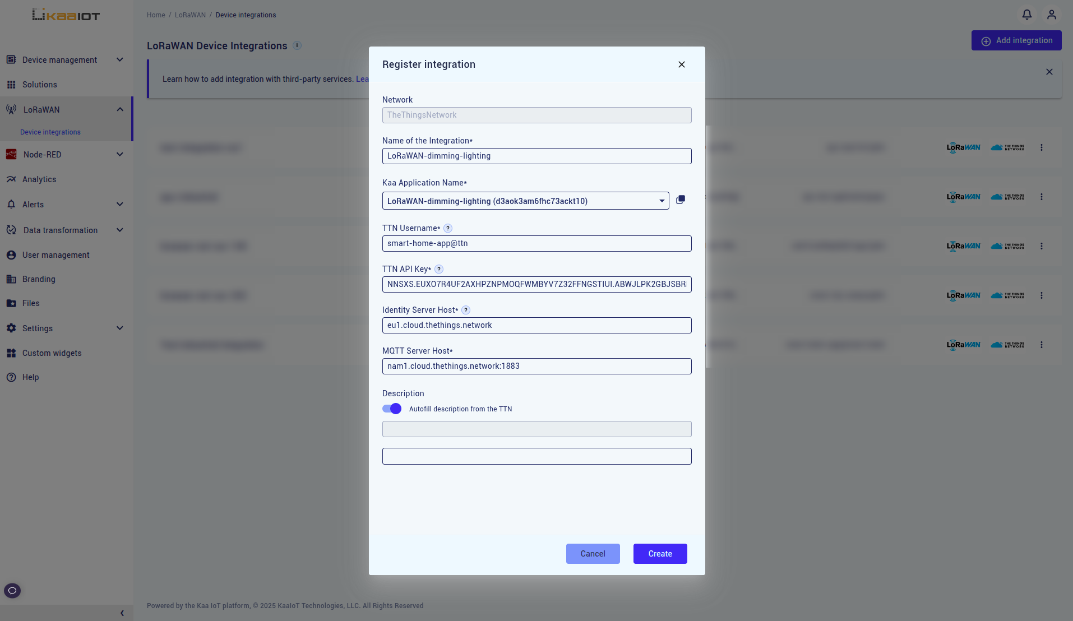Click the MQTT Server Host input field
This screenshot has height=621, width=1073.
click(536, 366)
